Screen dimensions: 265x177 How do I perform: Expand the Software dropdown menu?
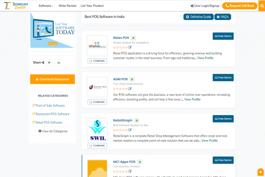(46, 6)
